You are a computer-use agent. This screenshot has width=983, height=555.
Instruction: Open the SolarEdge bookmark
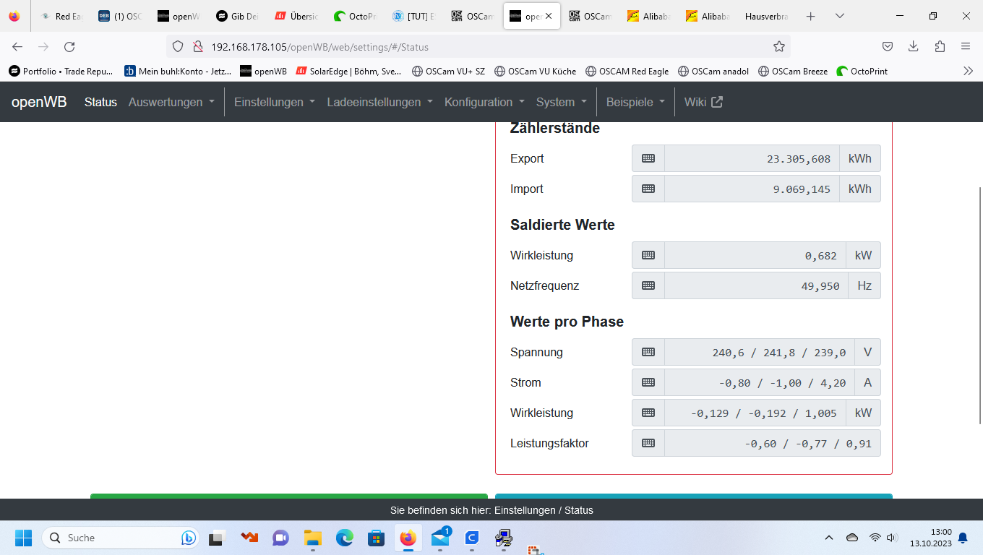point(348,71)
